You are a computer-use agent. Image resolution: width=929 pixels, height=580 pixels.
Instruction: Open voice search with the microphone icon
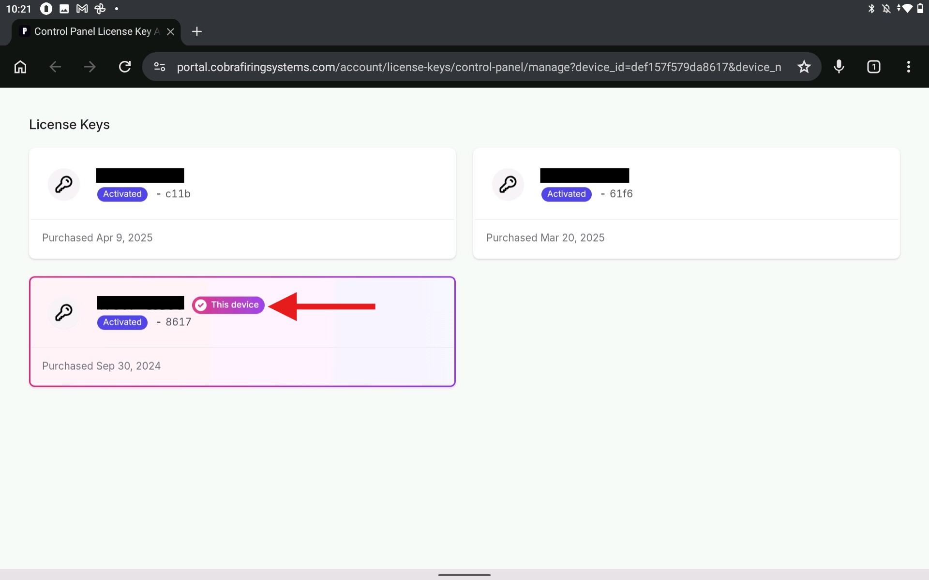coord(839,67)
